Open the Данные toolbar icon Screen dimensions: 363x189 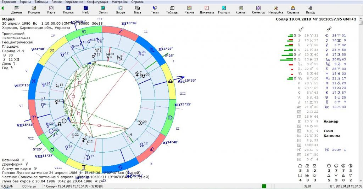tap(17, 10)
